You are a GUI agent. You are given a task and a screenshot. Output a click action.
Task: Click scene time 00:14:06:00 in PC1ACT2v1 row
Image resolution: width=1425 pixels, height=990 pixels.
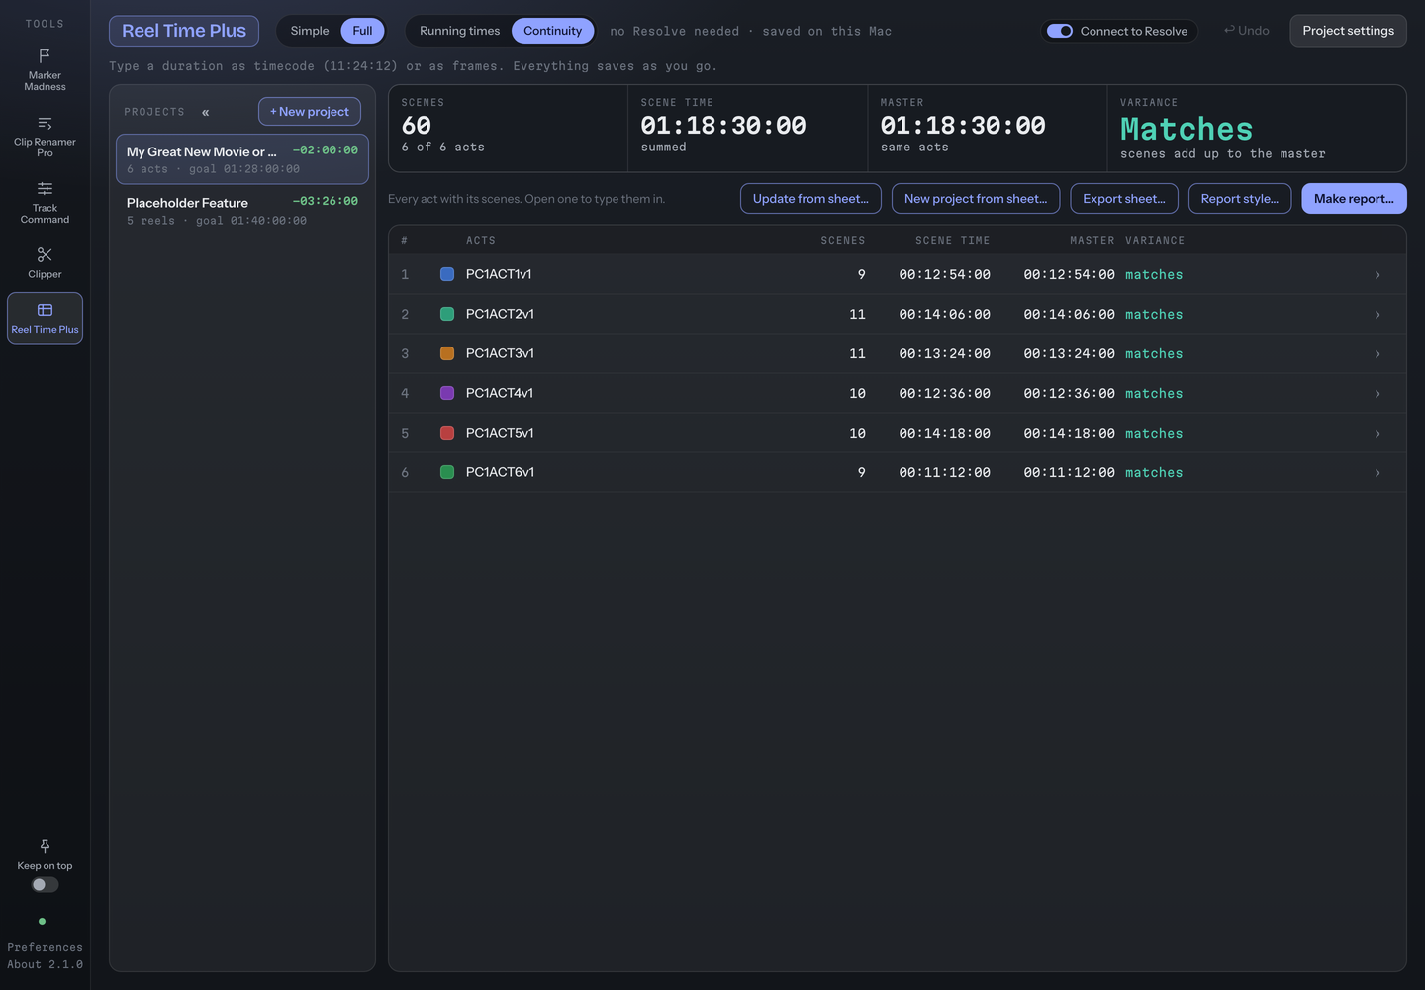point(944,315)
